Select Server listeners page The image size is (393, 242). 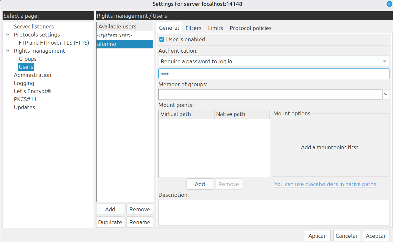pyautogui.click(x=34, y=26)
